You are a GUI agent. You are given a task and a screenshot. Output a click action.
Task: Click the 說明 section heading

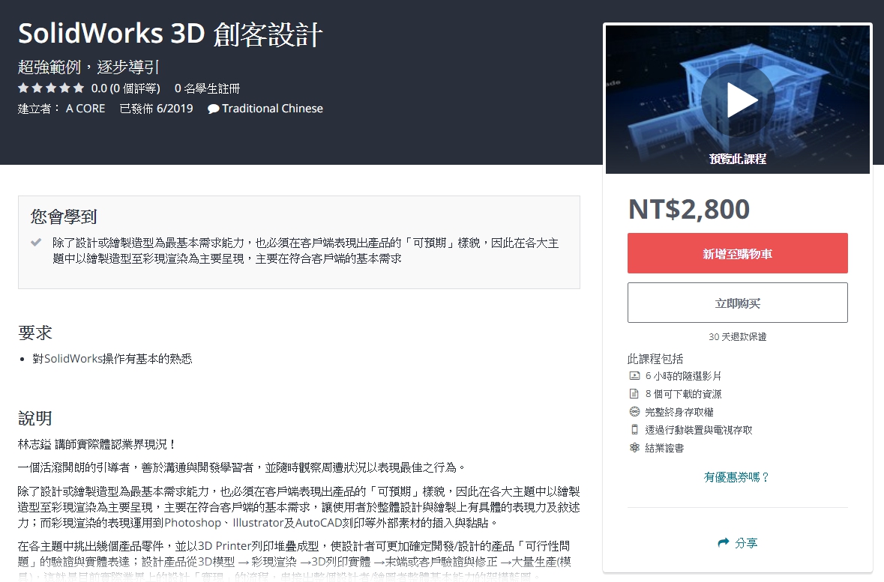coord(35,418)
